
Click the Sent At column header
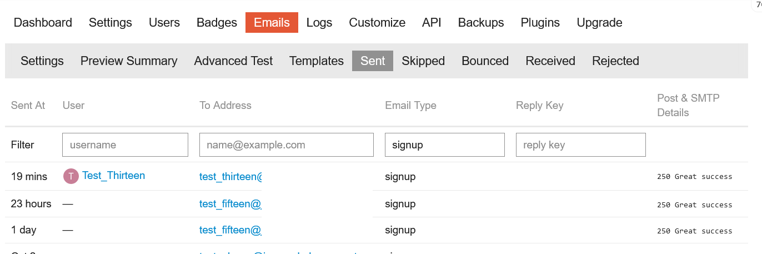click(x=28, y=105)
